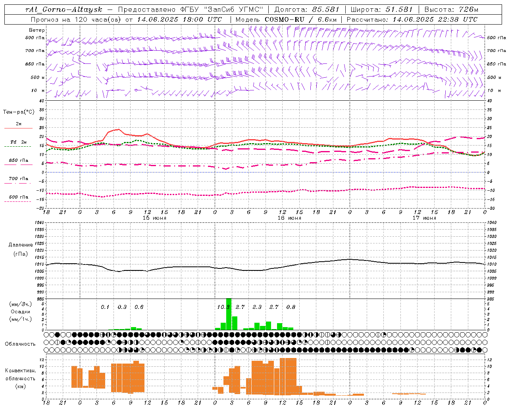Click the Облачность cloud cover label

pyautogui.click(x=20, y=344)
